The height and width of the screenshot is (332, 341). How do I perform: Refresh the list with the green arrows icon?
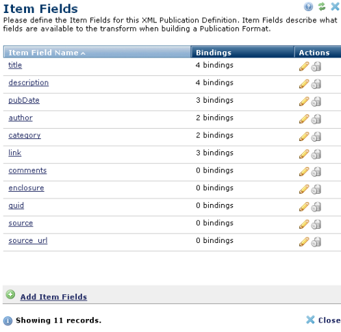pos(322,7)
